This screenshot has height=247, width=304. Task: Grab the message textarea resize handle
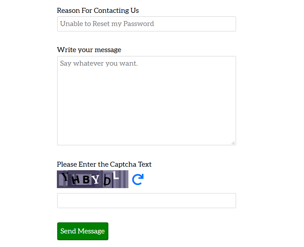pyautogui.click(x=233, y=143)
